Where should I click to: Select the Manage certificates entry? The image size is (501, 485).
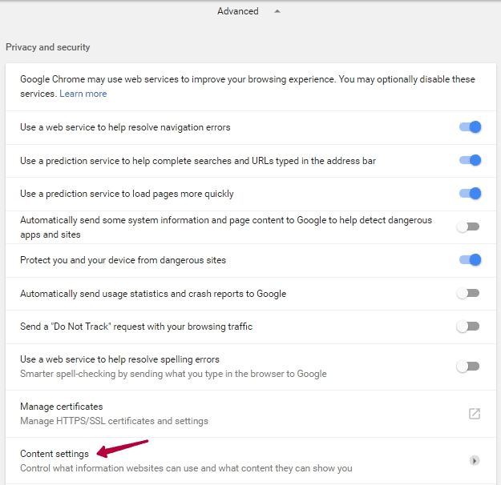(x=251, y=414)
